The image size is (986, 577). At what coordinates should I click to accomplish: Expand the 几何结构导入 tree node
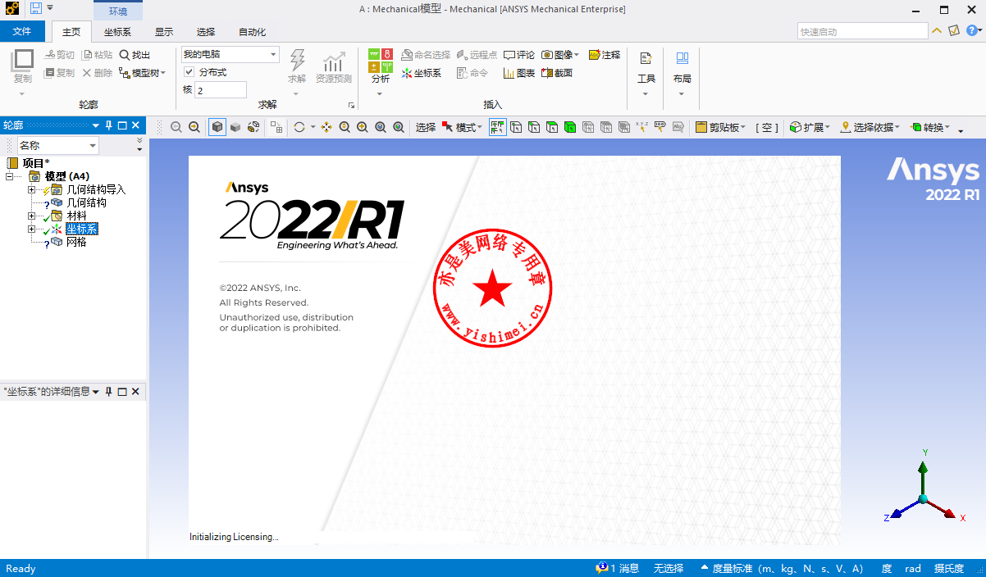(x=32, y=189)
